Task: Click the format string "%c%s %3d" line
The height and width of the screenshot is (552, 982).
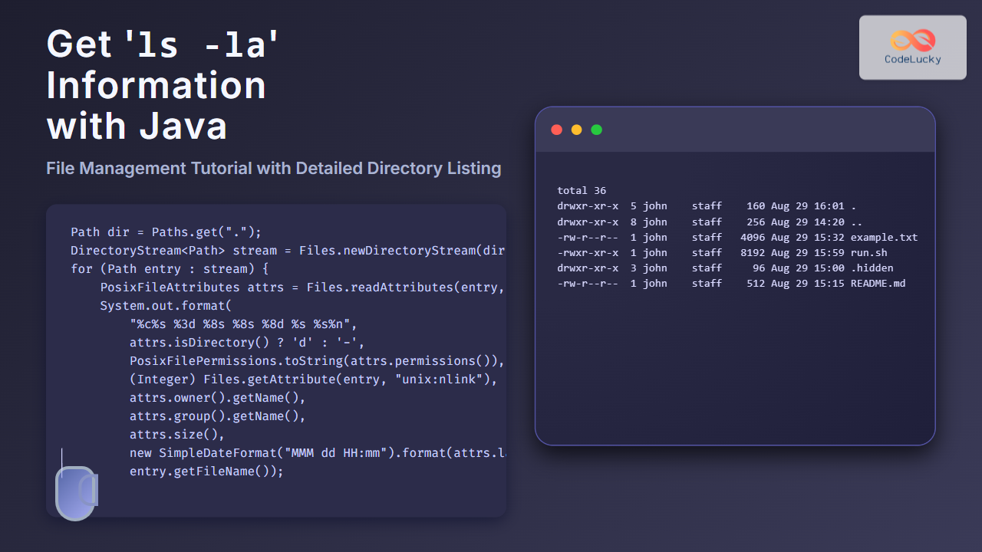Action: pyautogui.click(x=244, y=324)
